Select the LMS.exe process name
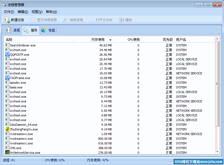This screenshot has width=224, height=165. pyautogui.click(x=16, y=148)
